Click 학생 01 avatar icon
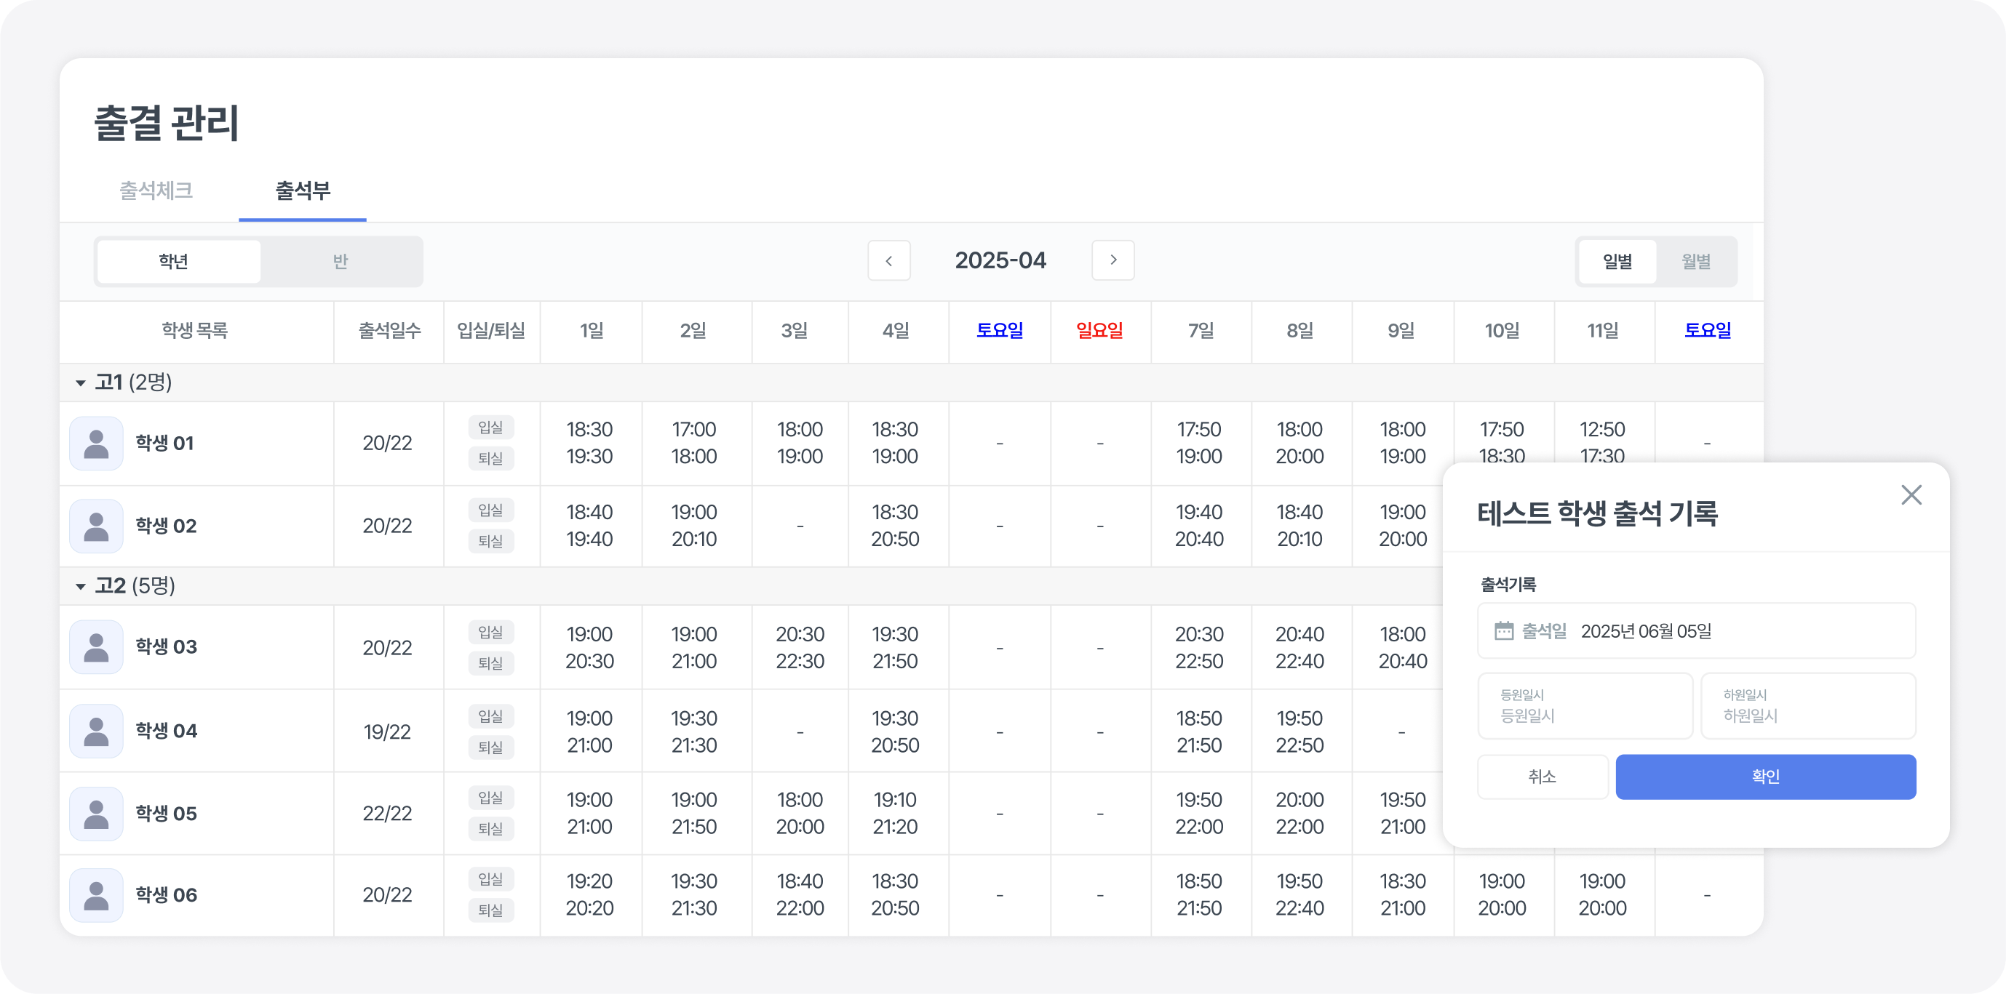Viewport: 2006px width, 994px height. pos(97,444)
